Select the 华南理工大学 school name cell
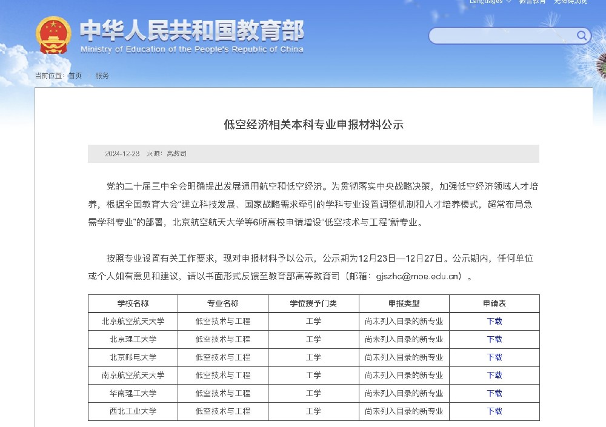 point(133,393)
